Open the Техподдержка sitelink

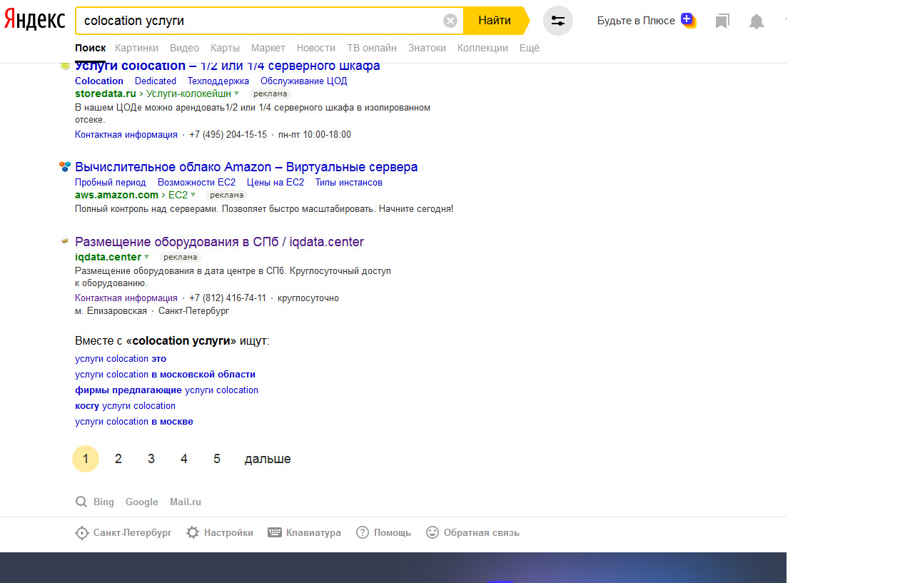pyautogui.click(x=218, y=81)
